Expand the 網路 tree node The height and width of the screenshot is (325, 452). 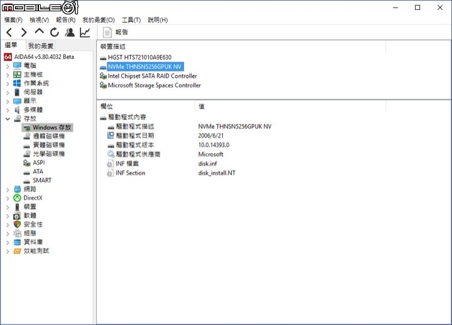pyautogui.click(x=8, y=189)
